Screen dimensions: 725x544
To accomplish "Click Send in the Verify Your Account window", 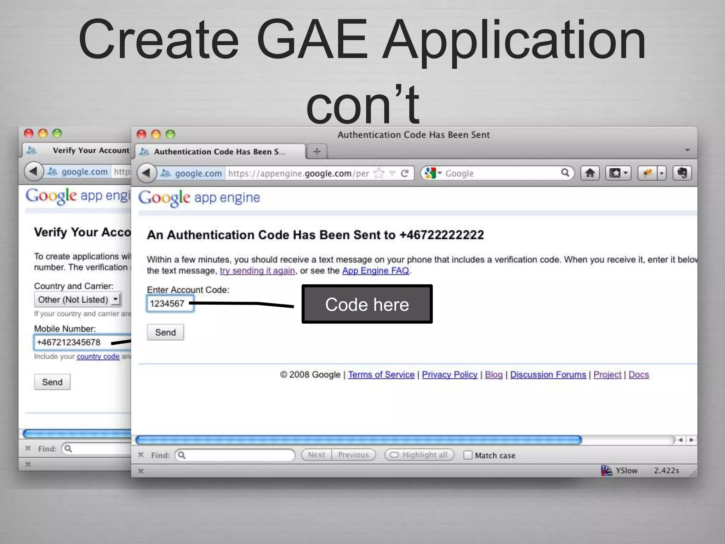I will [x=52, y=382].
